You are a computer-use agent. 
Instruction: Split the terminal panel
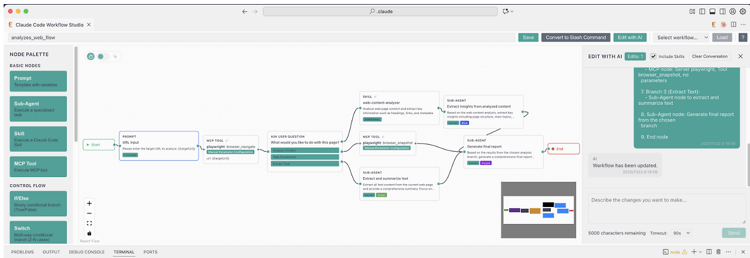click(x=708, y=252)
